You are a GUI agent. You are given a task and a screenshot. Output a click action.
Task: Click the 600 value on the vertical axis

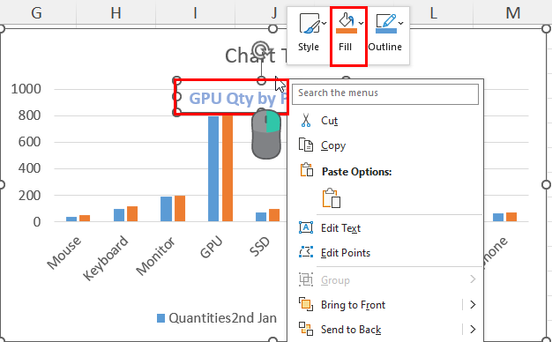tap(30, 142)
